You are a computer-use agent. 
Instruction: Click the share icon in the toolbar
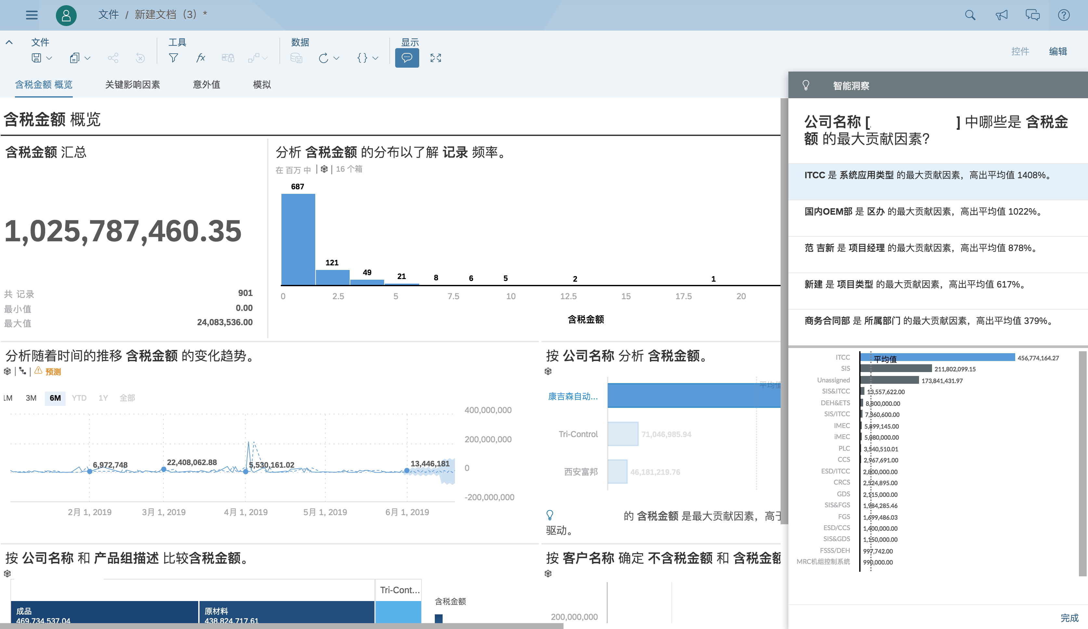click(113, 58)
